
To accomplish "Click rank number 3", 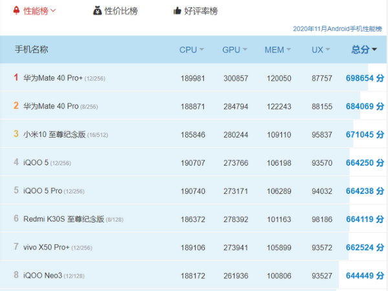I will click(16, 134).
